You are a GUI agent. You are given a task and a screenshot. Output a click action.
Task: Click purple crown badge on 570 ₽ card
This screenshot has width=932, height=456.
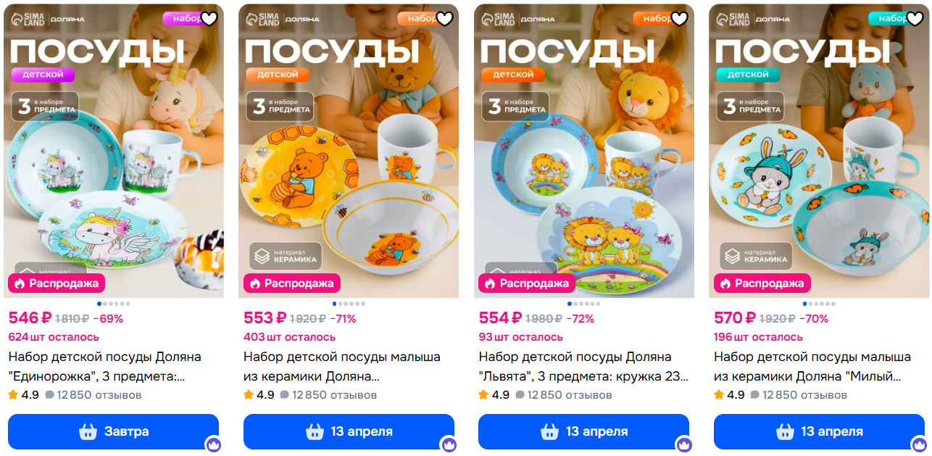coord(919,444)
